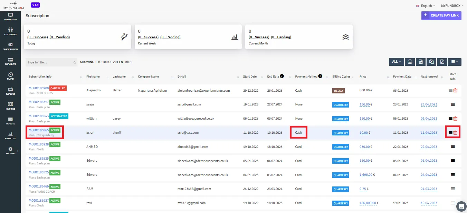Export the table as PDF
The width and height of the screenshot is (467, 213).
pyautogui.click(x=442, y=62)
